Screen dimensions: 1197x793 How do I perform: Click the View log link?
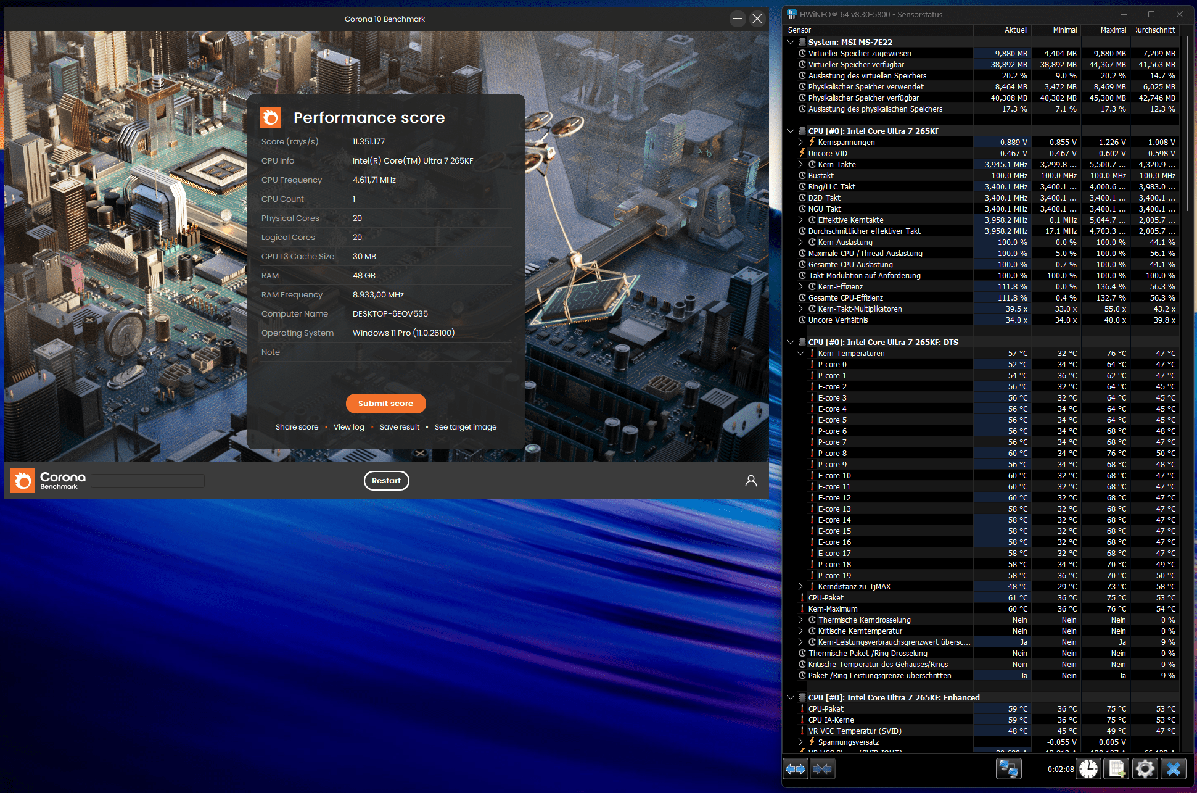pos(348,427)
